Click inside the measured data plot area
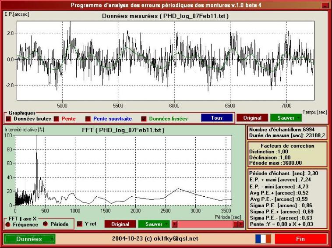The width and height of the screenshot is (332, 248). (x=166, y=60)
